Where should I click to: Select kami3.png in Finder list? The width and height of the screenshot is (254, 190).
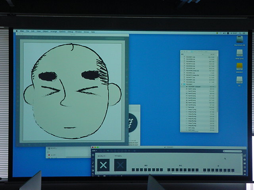[192, 93]
